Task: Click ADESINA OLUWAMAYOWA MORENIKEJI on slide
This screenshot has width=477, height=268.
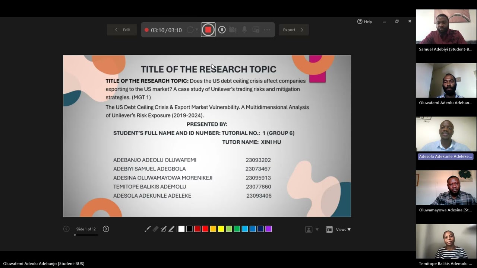Action: (163, 178)
